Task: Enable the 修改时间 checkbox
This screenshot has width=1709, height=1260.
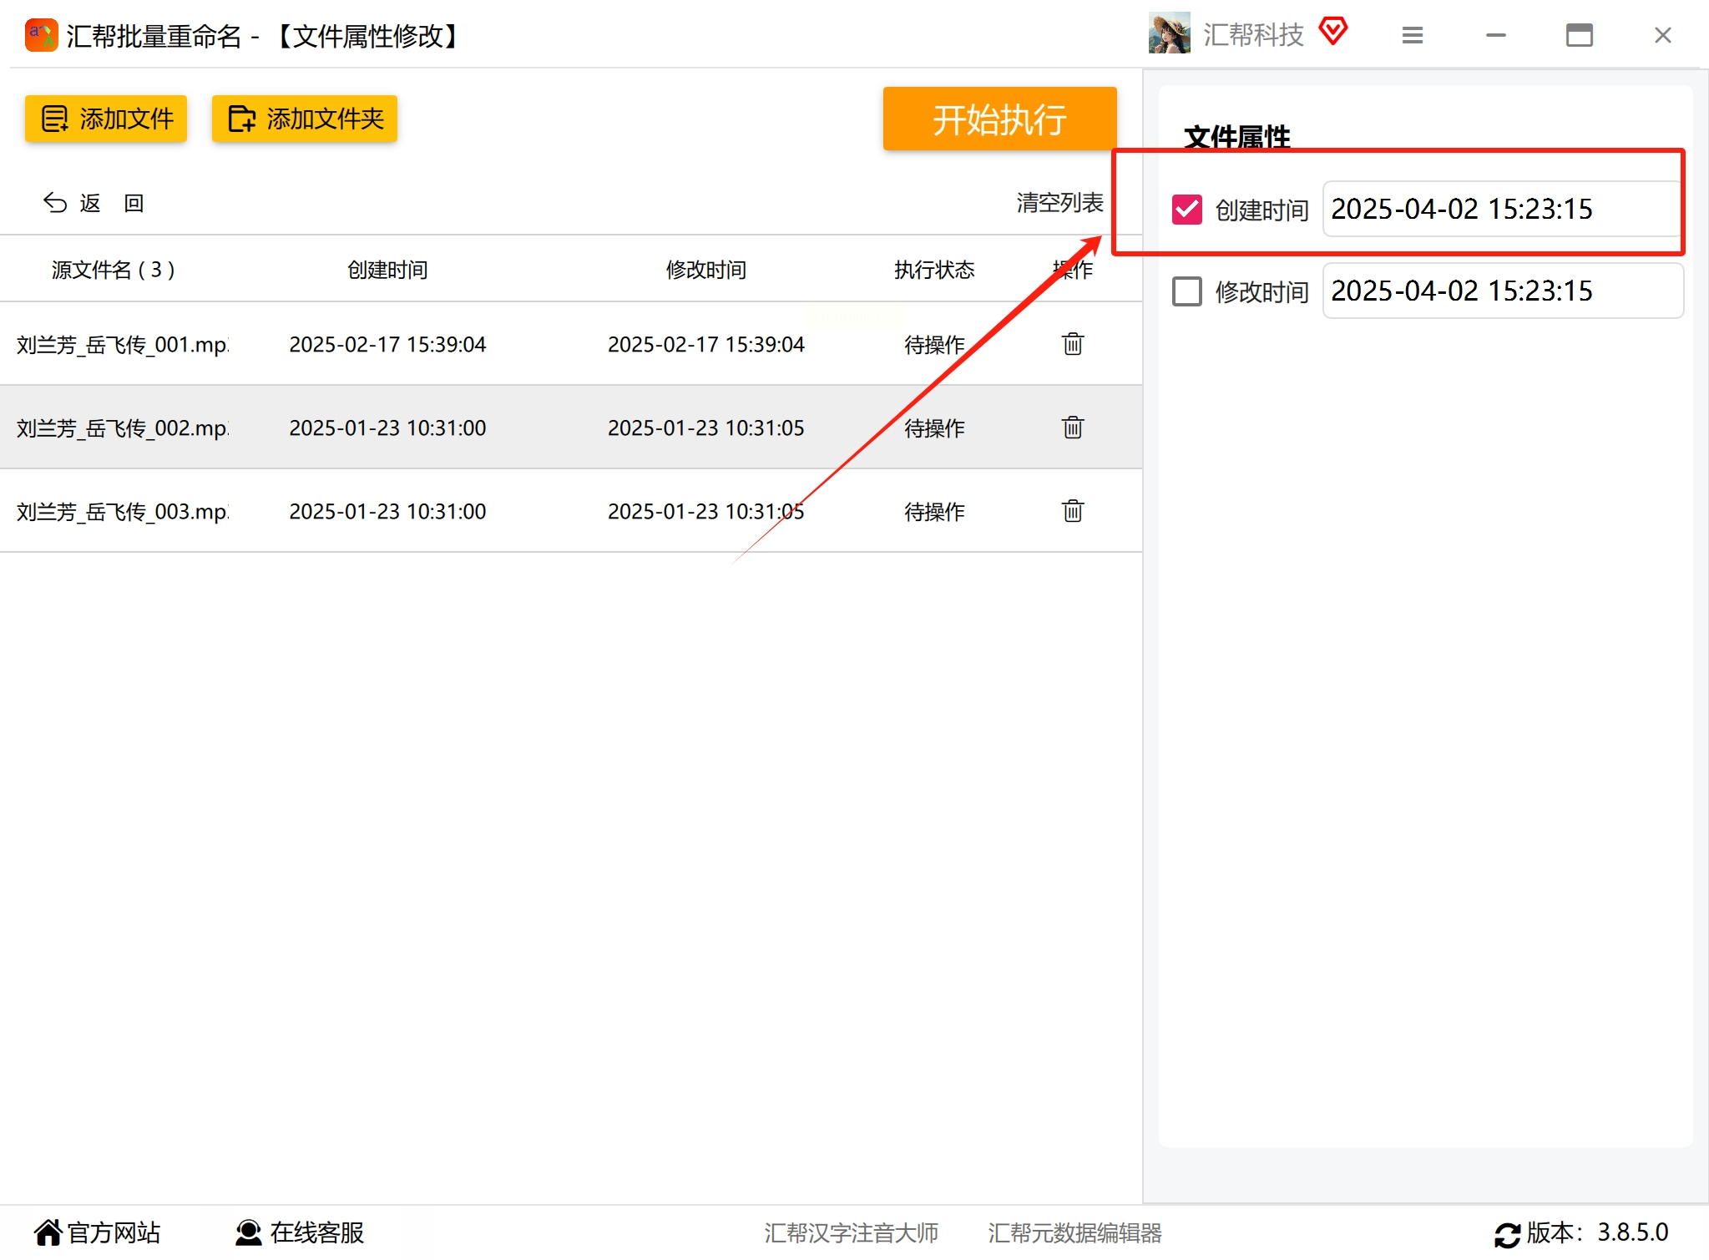Action: [1186, 291]
